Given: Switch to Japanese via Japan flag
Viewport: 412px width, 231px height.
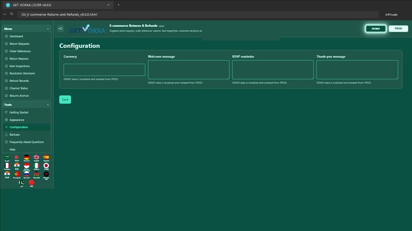Looking at the screenshot, I should point(46,166).
